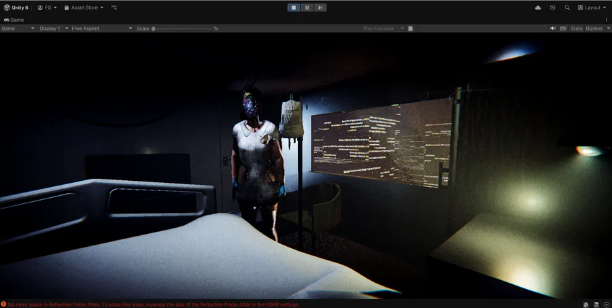This screenshot has width=612, height=308.
Task: Open the Display 1 dropdown
Action: click(x=54, y=29)
